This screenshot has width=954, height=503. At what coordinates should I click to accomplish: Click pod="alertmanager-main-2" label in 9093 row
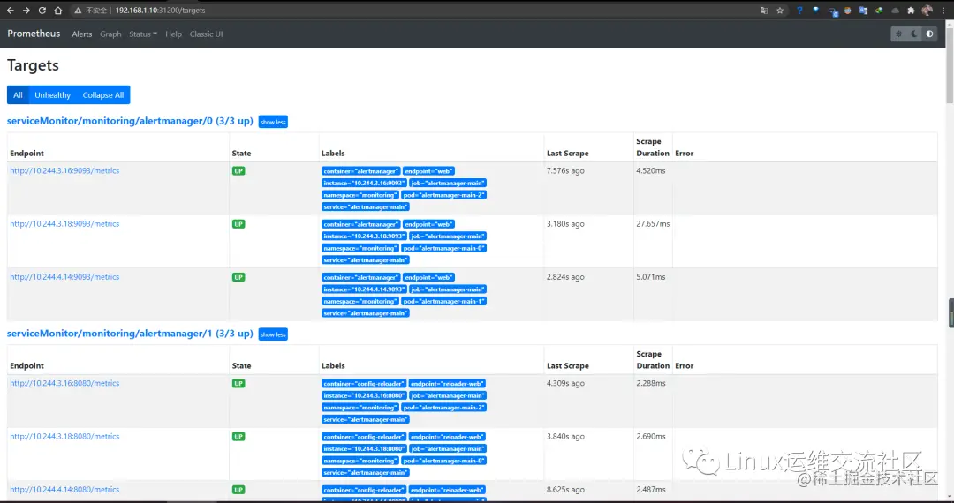[x=443, y=195]
